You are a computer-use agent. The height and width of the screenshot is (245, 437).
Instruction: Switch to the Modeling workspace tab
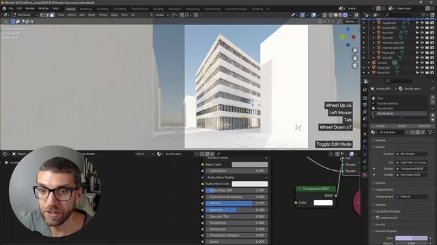pyautogui.click(x=86, y=9)
